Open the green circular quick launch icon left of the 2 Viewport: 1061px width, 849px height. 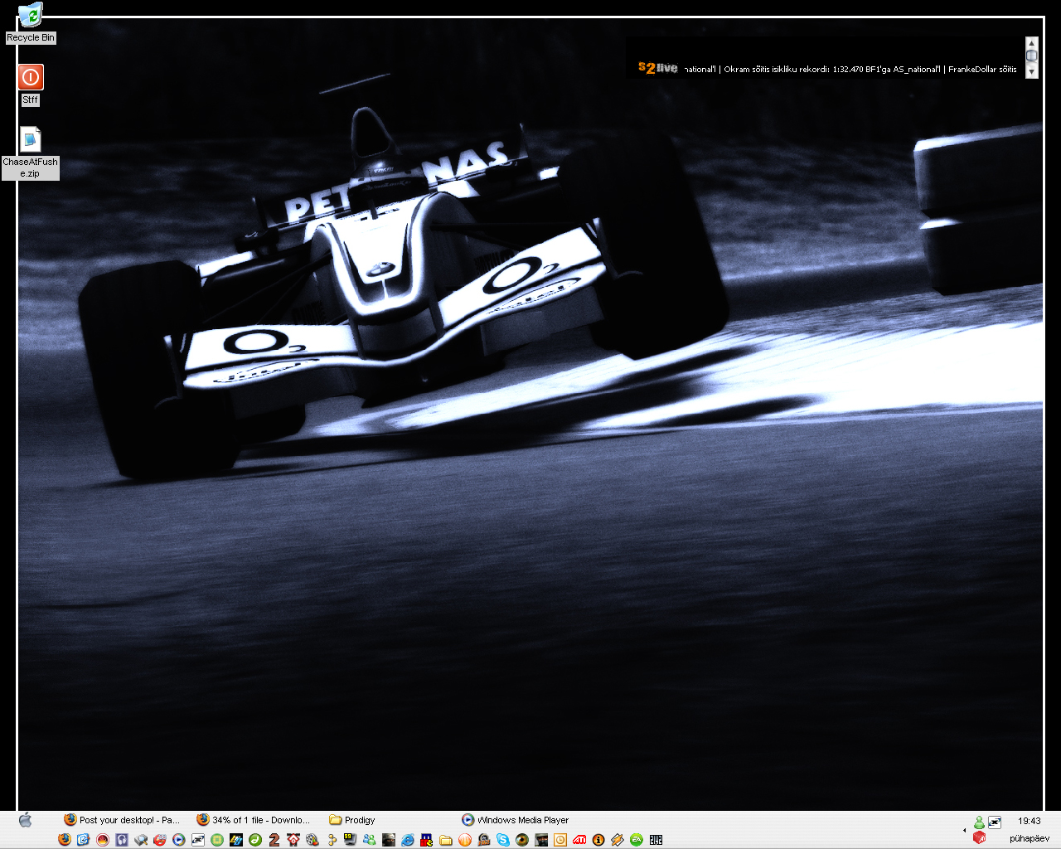(255, 840)
